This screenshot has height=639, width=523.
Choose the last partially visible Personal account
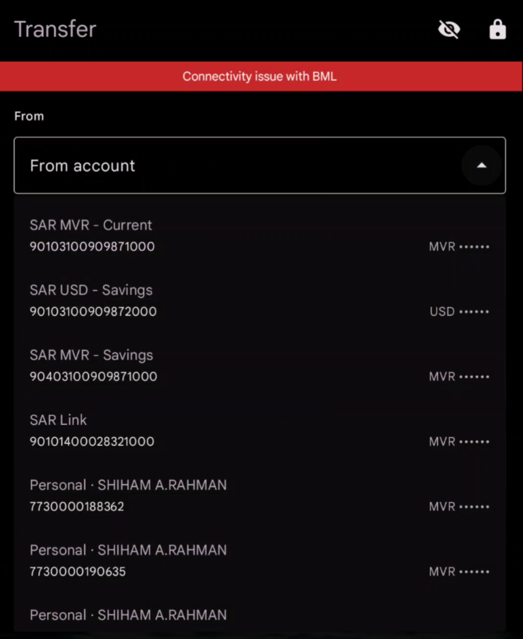click(x=260, y=616)
